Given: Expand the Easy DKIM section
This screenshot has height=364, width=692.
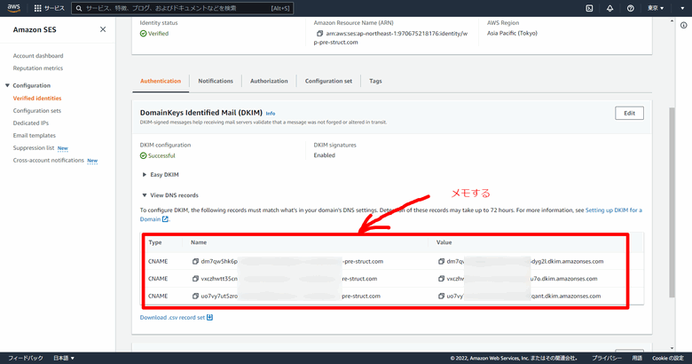Looking at the screenshot, I should (x=145, y=175).
